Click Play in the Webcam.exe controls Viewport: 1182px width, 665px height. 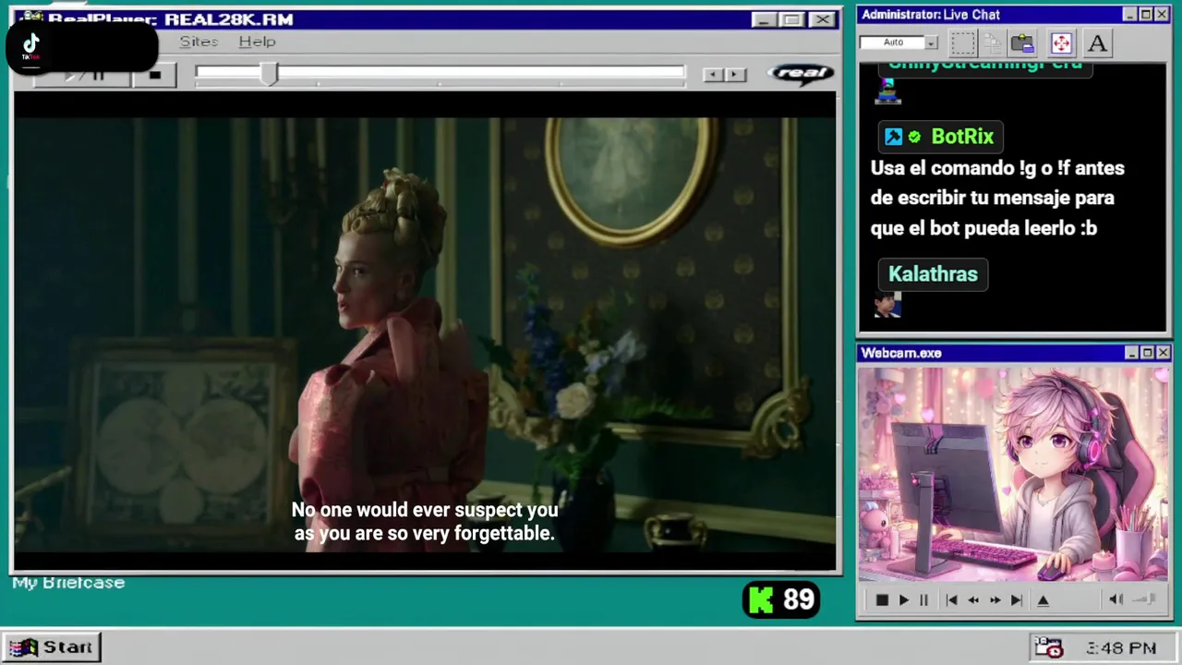point(903,600)
